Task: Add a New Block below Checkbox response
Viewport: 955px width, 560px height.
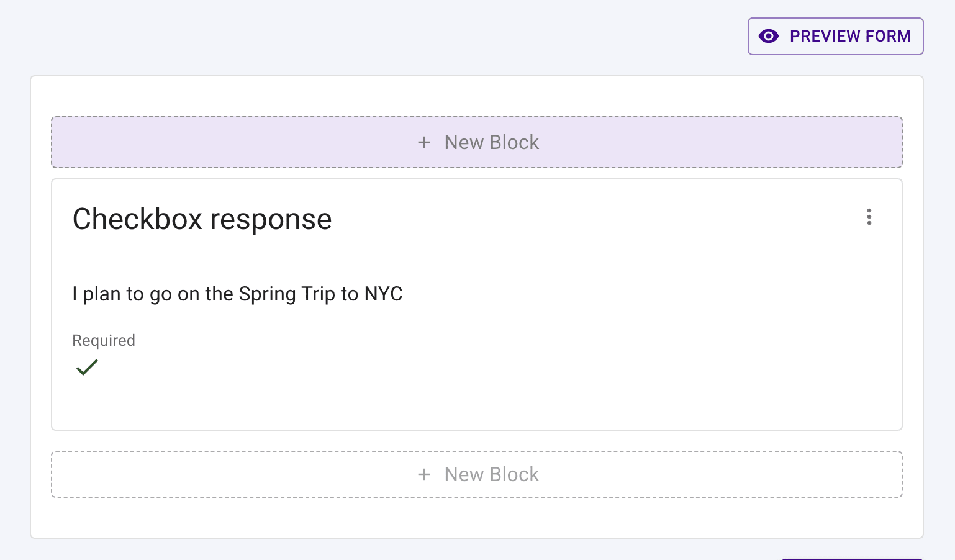Action: tap(476, 474)
